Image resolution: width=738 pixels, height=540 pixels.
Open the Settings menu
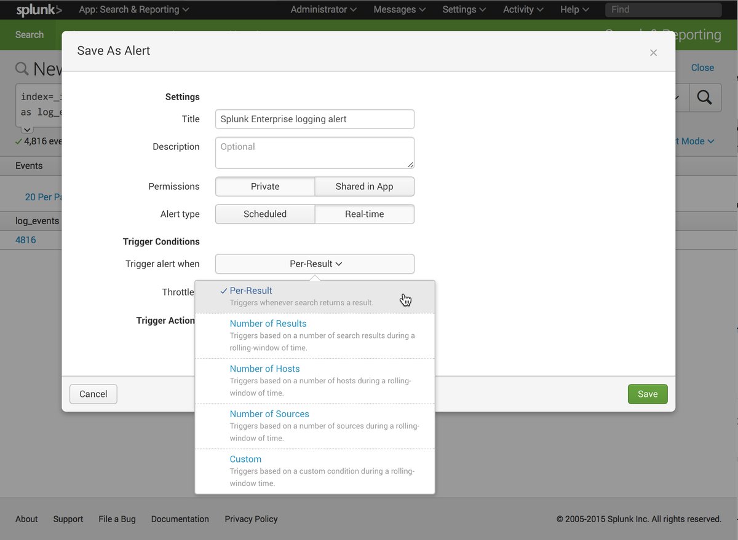[x=463, y=9]
